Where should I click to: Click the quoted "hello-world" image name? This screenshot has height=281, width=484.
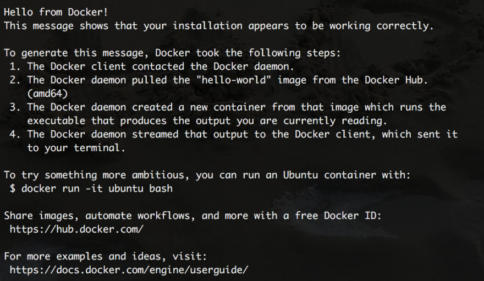pos(234,80)
